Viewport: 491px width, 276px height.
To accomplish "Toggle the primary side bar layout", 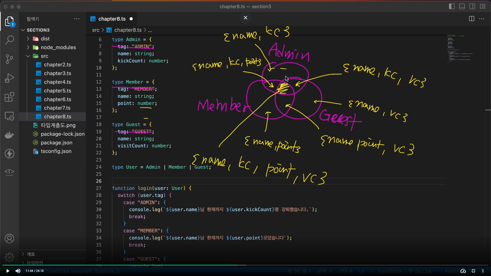I will point(452,6).
